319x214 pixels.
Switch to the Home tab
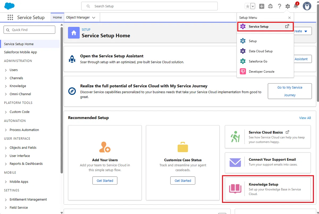click(57, 18)
